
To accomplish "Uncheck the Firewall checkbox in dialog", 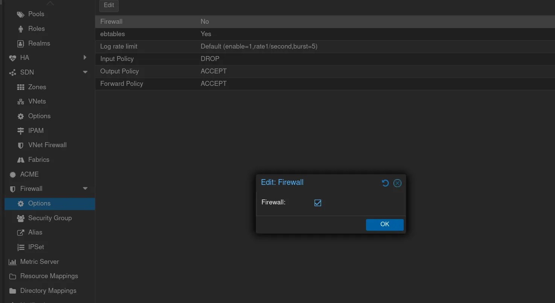I will click(x=318, y=203).
